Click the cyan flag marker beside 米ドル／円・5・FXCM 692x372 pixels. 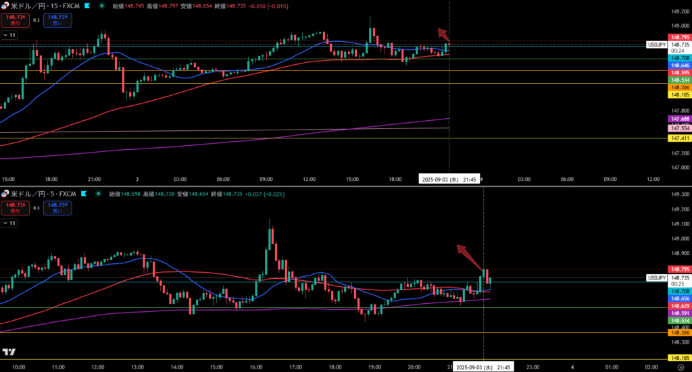tap(84, 194)
